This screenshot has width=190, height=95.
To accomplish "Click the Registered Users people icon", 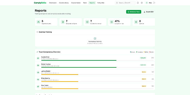I will coord(38,22).
